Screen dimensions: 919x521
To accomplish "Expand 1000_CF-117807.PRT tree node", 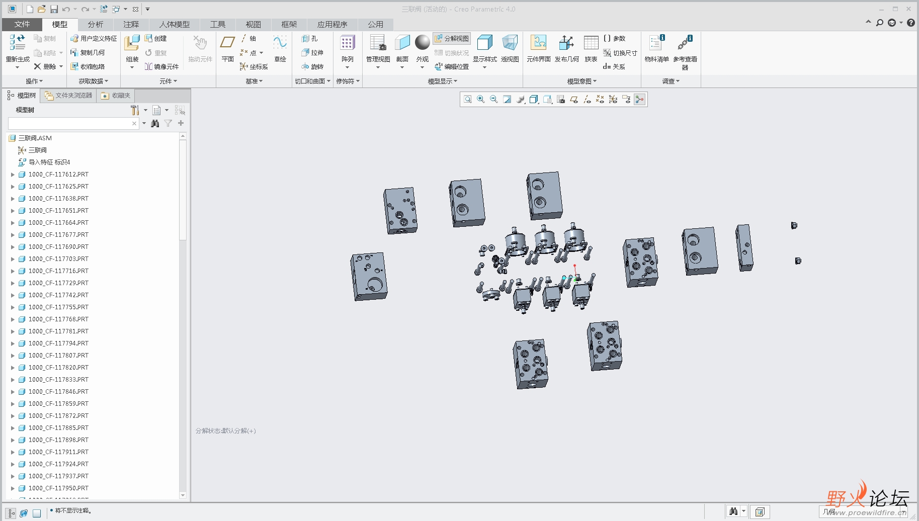I will (x=13, y=356).
